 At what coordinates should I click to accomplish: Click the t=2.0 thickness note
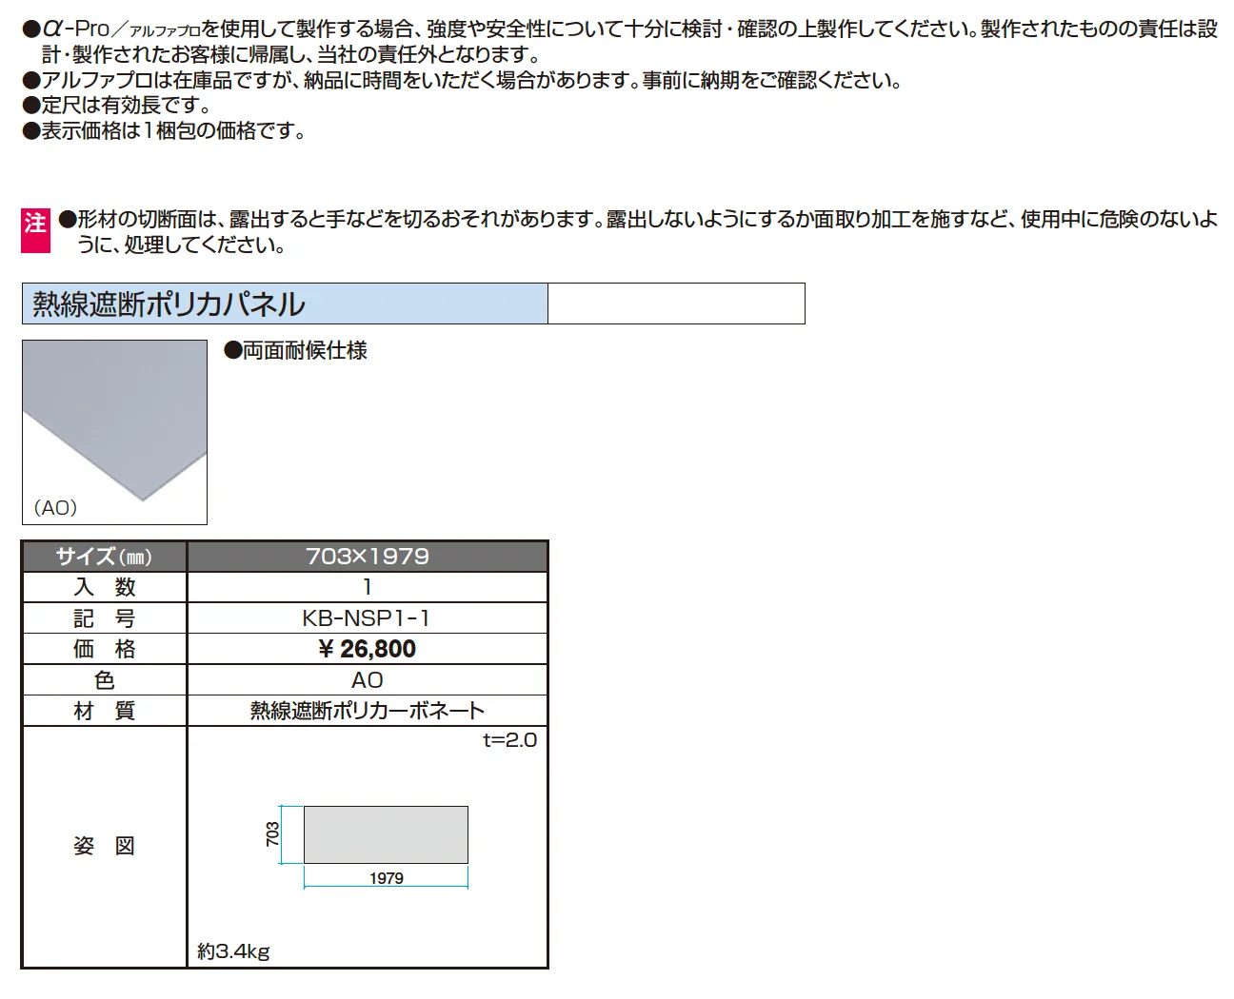point(510,740)
